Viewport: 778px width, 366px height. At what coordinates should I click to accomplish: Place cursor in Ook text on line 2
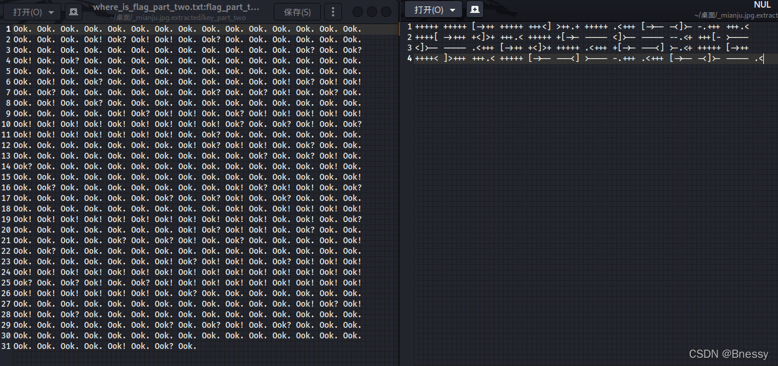tap(187, 39)
